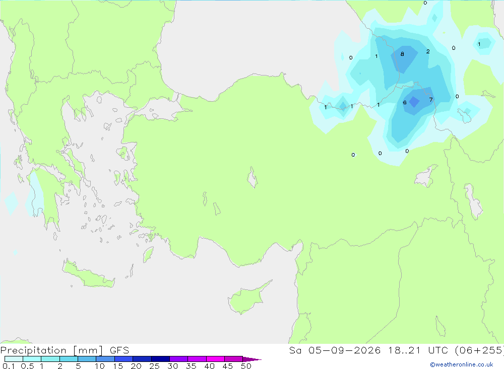Click the legend label '0.1'

[9, 366]
